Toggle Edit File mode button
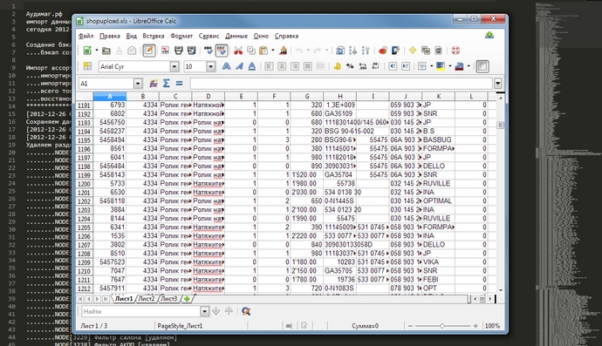The height and width of the screenshot is (346, 602). [x=149, y=51]
